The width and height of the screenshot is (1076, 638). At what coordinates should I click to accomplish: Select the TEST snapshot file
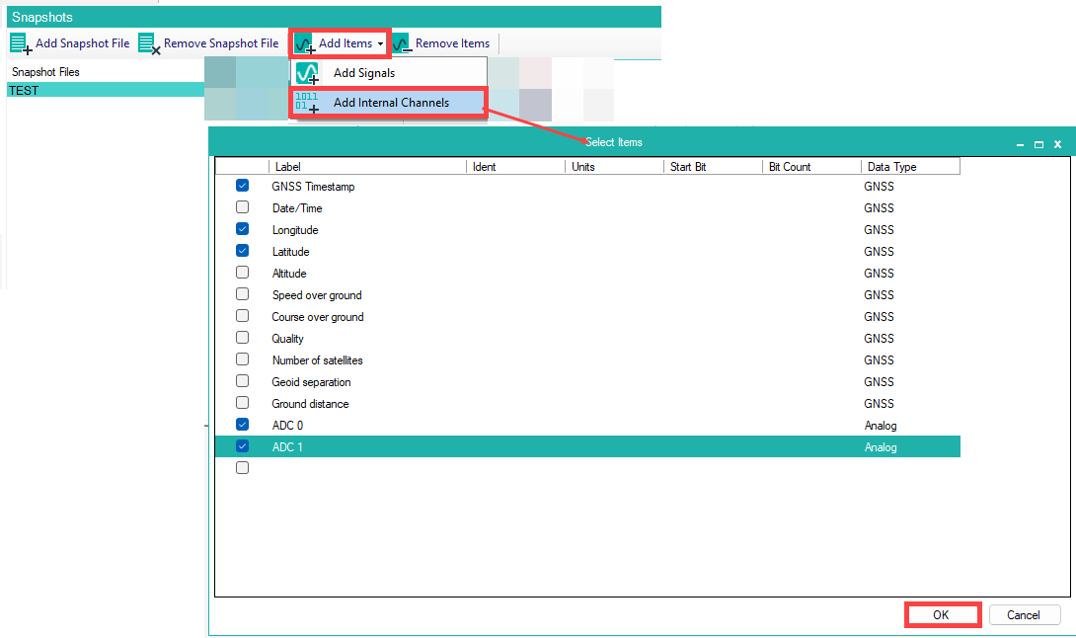(x=24, y=90)
